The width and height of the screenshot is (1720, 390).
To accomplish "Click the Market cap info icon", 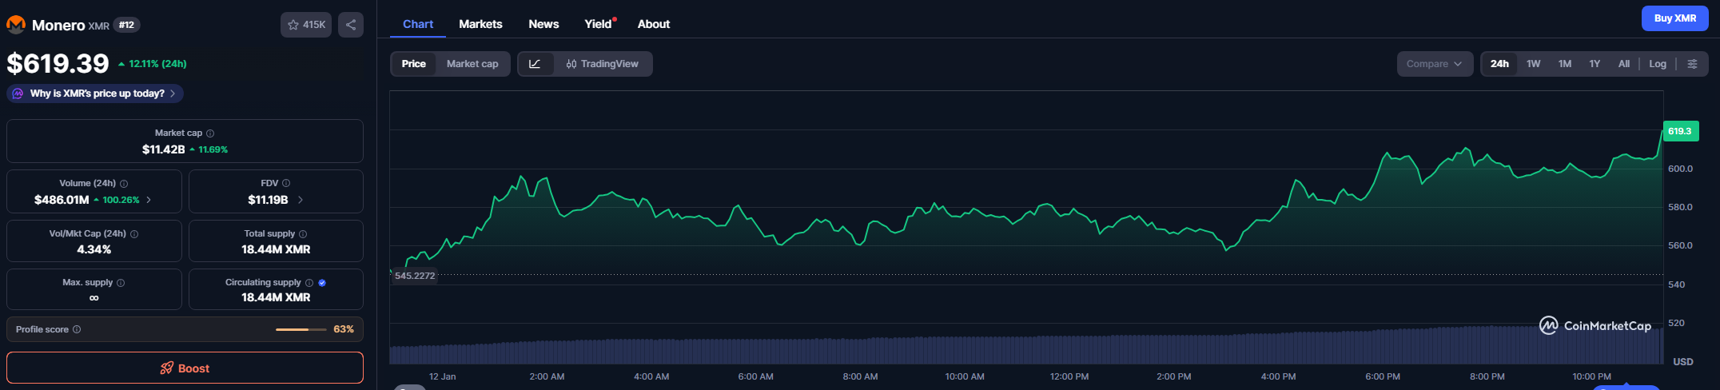I will [210, 133].
